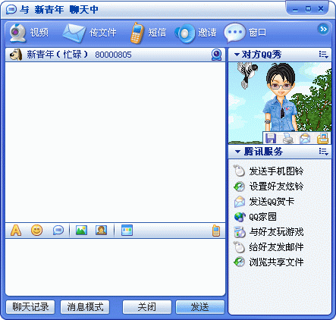Open the font settings letter A icon
This screenshot has height=320, width=336.
tap(16, 231)
